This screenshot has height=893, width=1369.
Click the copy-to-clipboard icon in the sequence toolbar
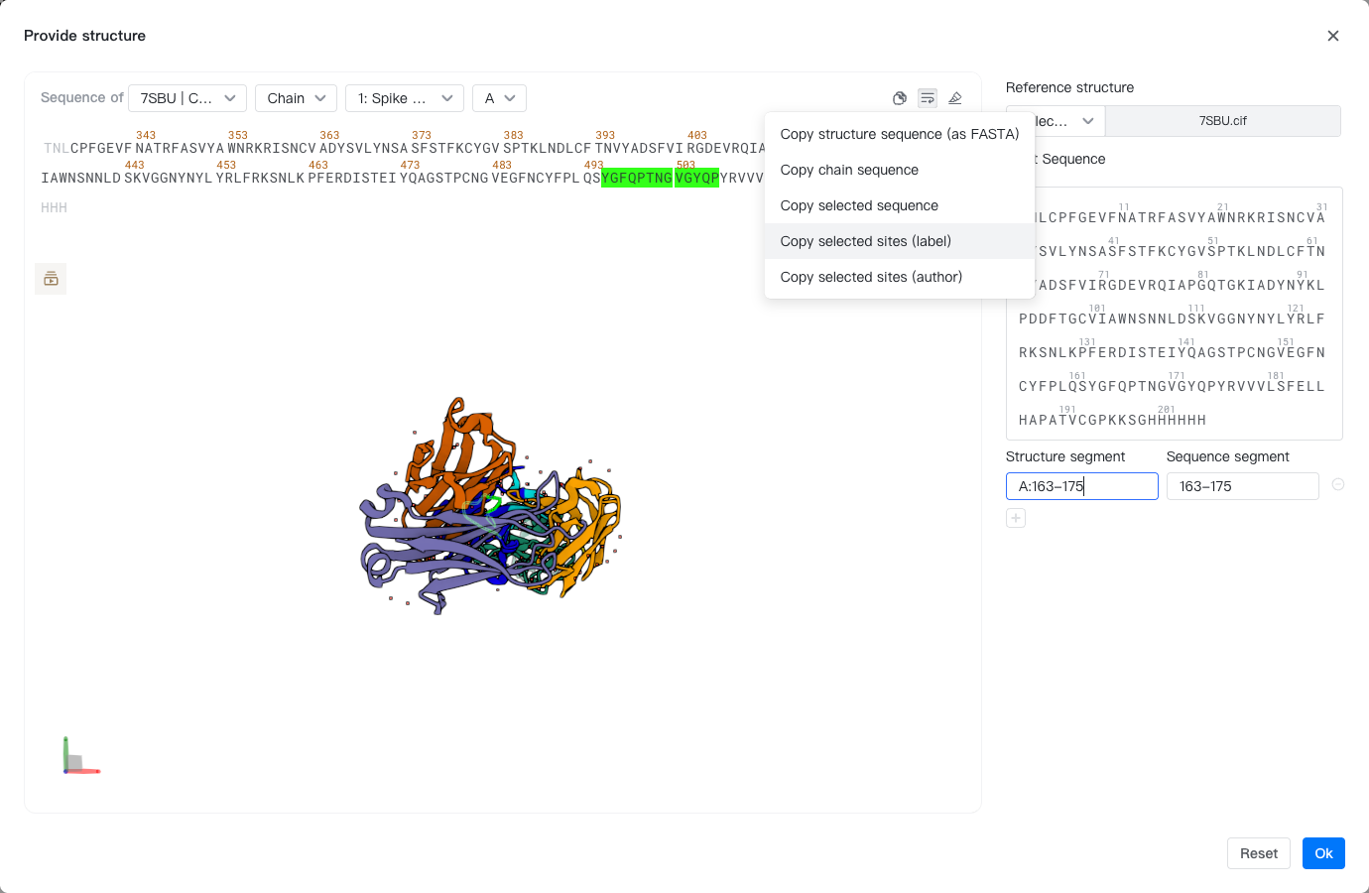[x=899, y=98]
